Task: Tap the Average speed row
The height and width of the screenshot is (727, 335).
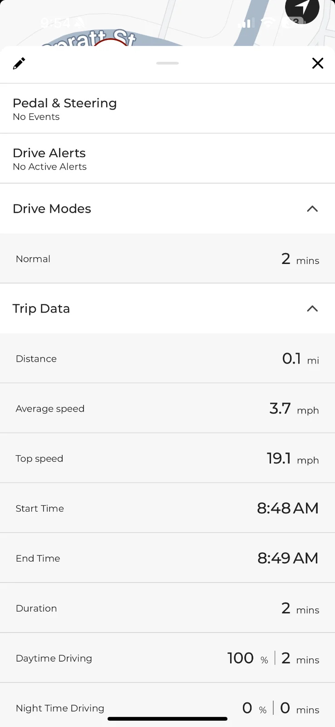Action: [x=167, y=408]
